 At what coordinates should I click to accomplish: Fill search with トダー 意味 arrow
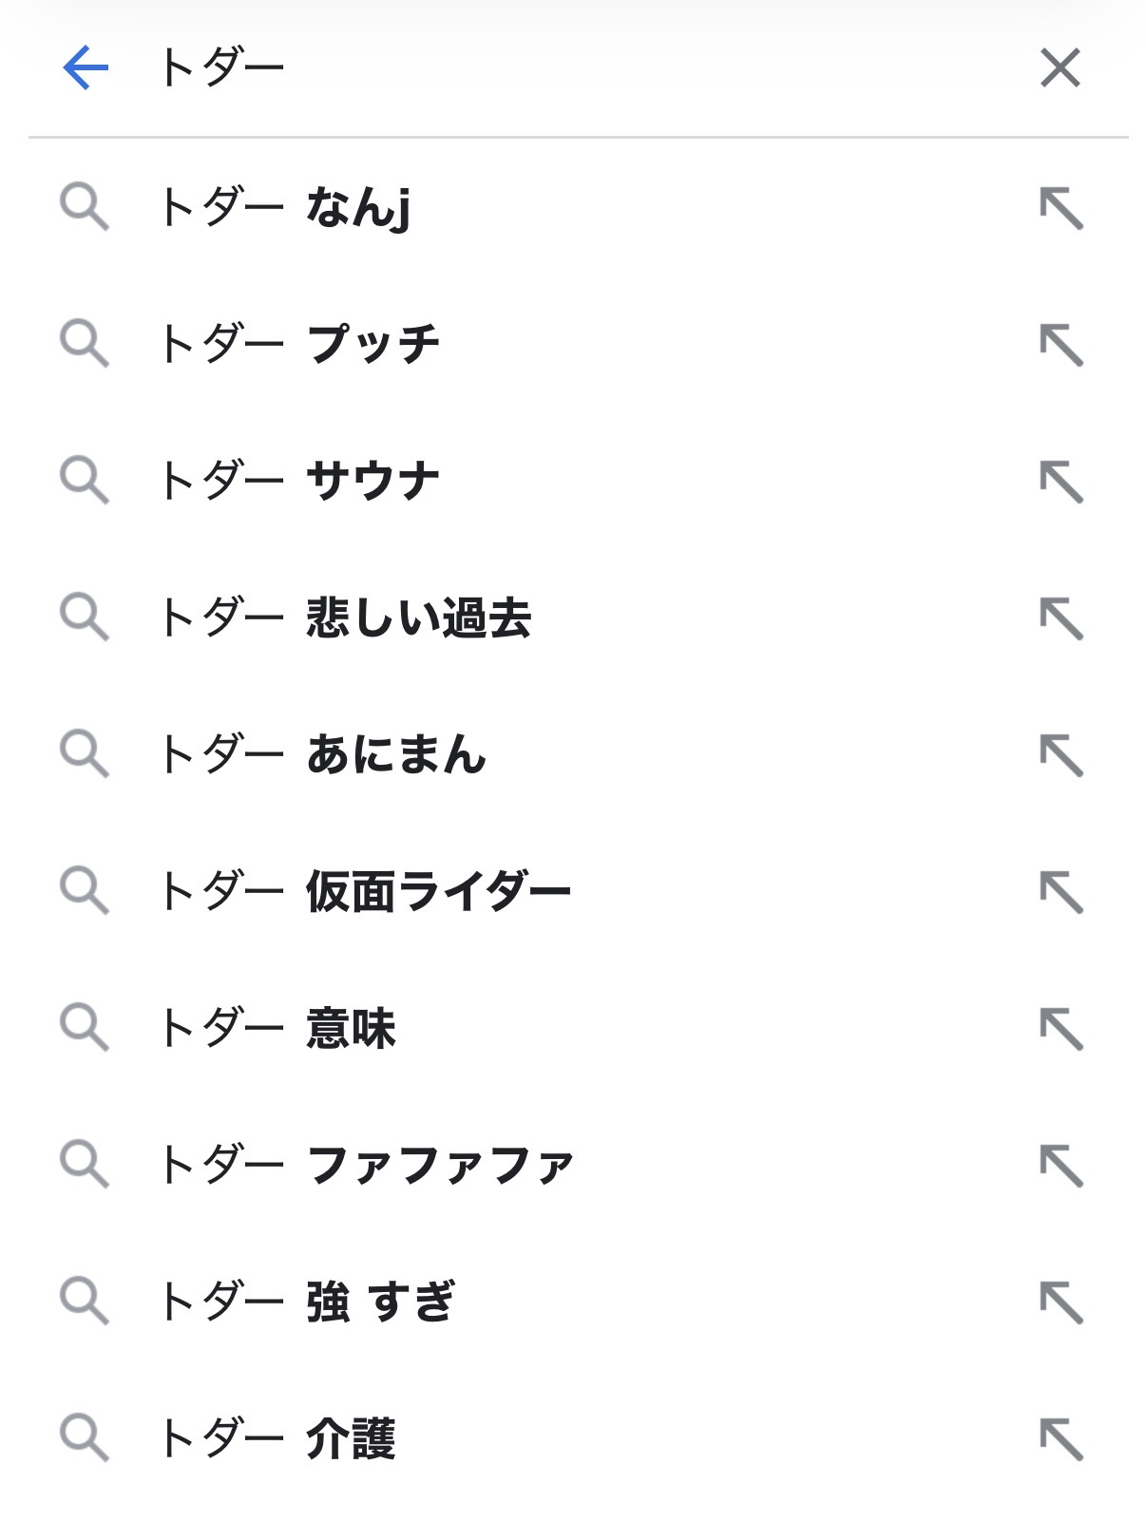click(1060, 1029)
